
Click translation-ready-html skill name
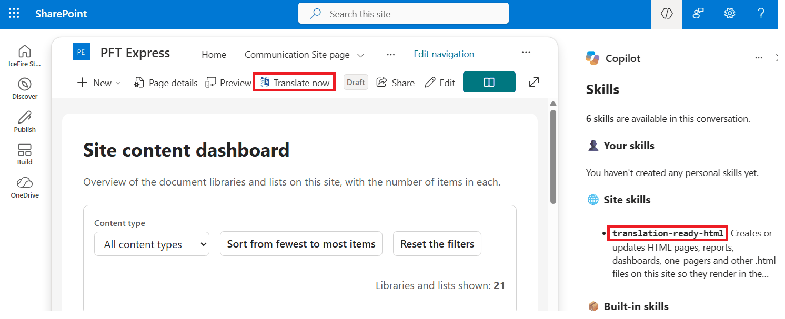[x=668, y=233]
